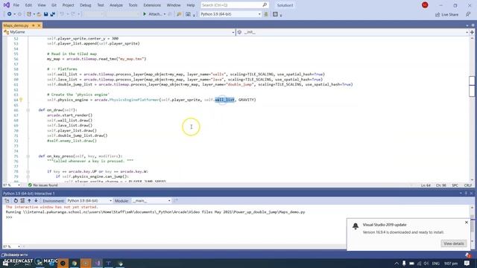The image size is (477, 268).
Task: Click the Interactive window >>> prompt
Action: pos(9,217)
